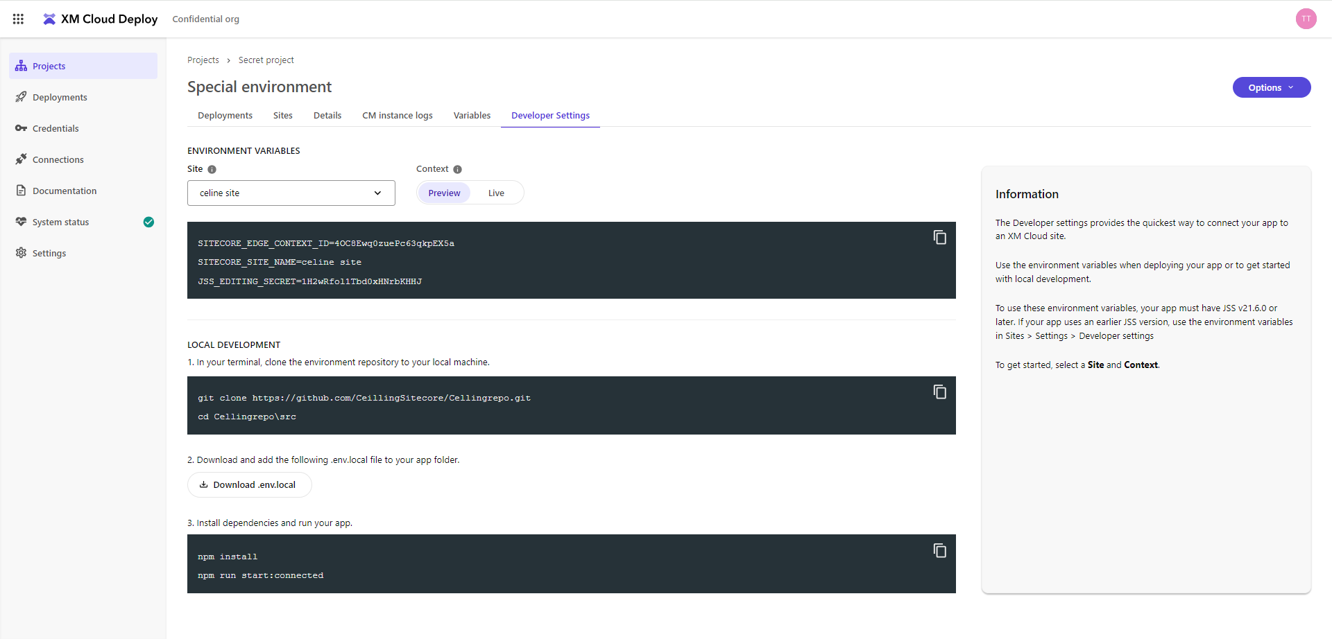Open Connections in the sidebar
This screenshot has width=1332, height=639.
coord(58,159)
